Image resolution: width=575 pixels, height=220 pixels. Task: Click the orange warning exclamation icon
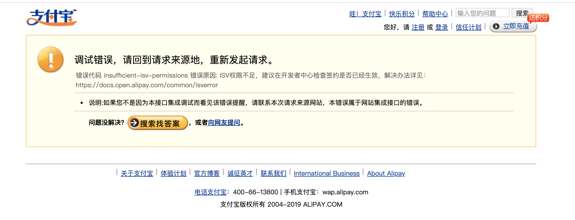[x=51, y=59]
